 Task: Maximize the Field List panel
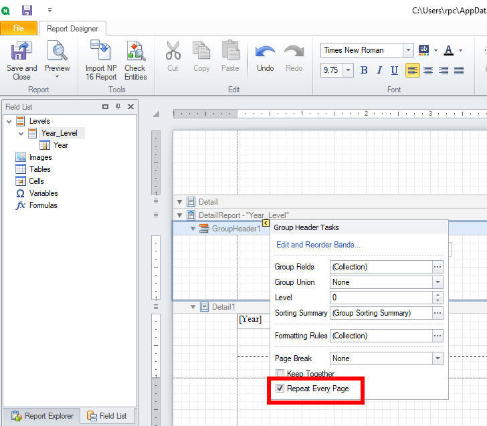[x=105, y=107]
